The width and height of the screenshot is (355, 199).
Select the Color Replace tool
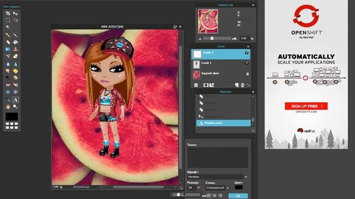coord(8,56)
